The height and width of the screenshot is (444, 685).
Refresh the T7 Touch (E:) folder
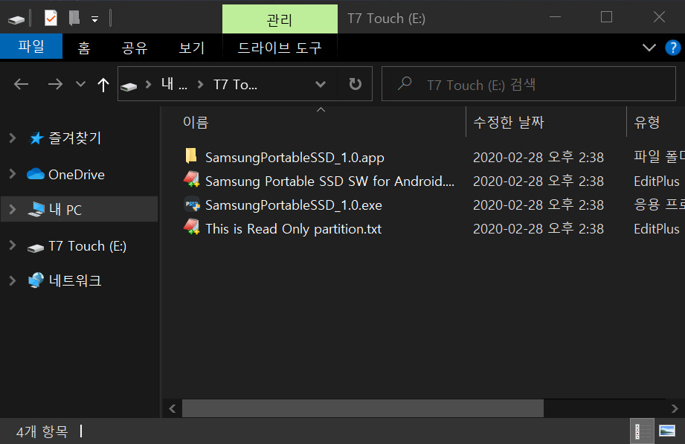[x=356, y=84]
